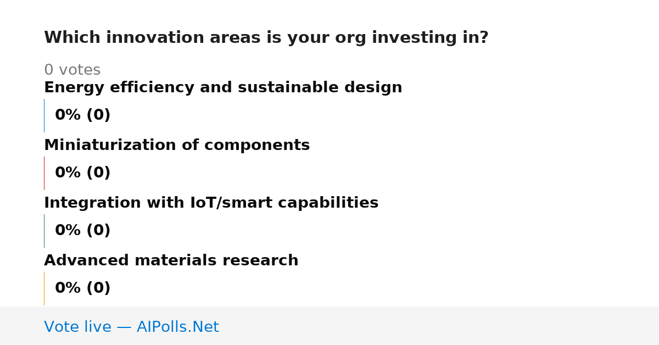Choose Integration with IoT/smart capabilities option
Screen dimensions: 659x345
pyautogui.click(x=211, y=203)
